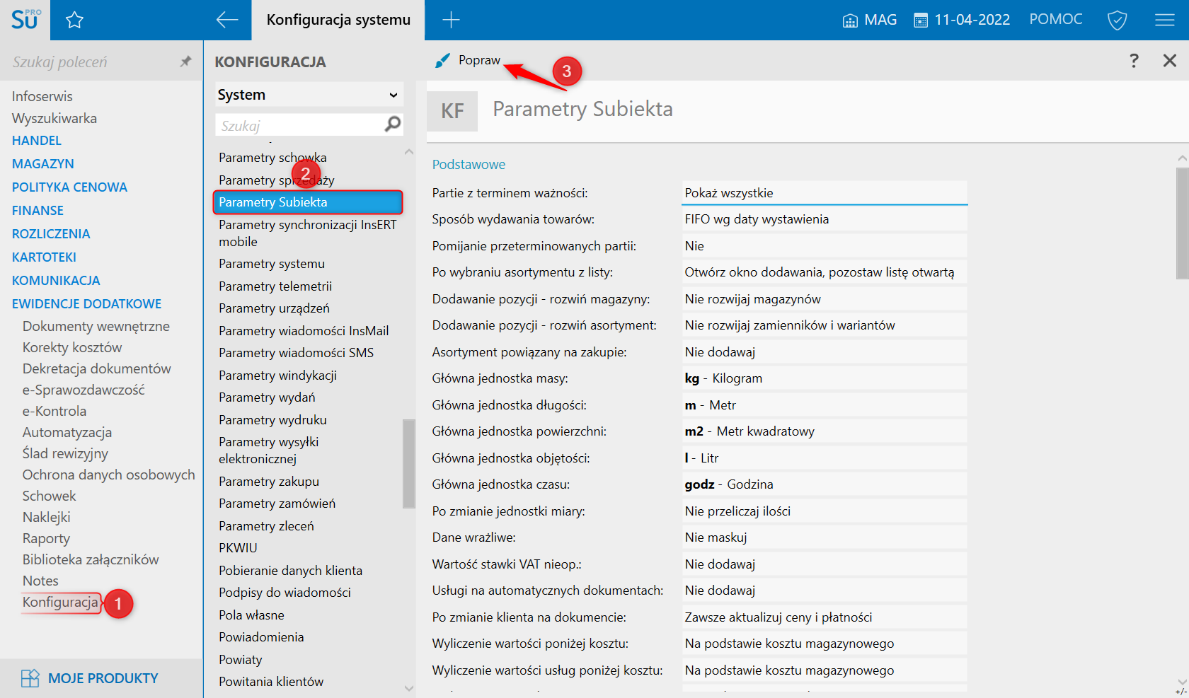Click the shield security icon
The image size is (1189, 698).
click(1117, 20)
